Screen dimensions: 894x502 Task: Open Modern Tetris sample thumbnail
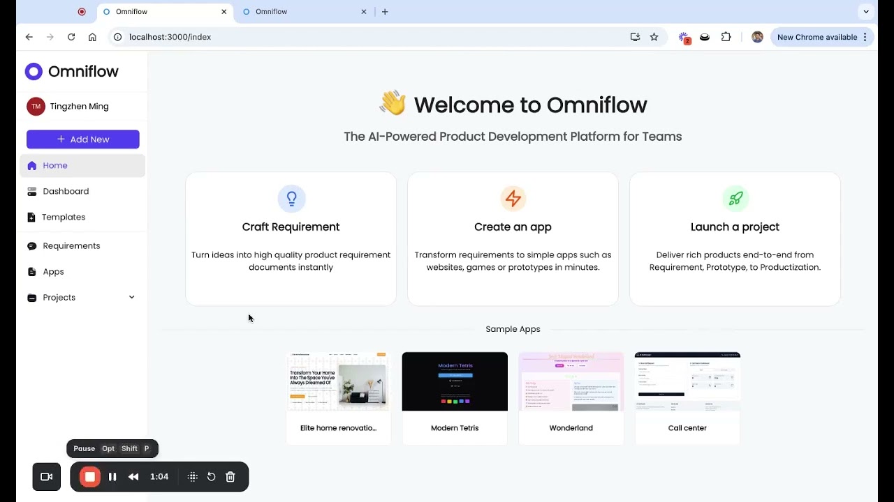455,381
